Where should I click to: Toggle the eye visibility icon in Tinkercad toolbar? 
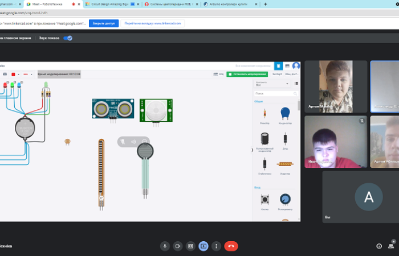pos(5,74)
